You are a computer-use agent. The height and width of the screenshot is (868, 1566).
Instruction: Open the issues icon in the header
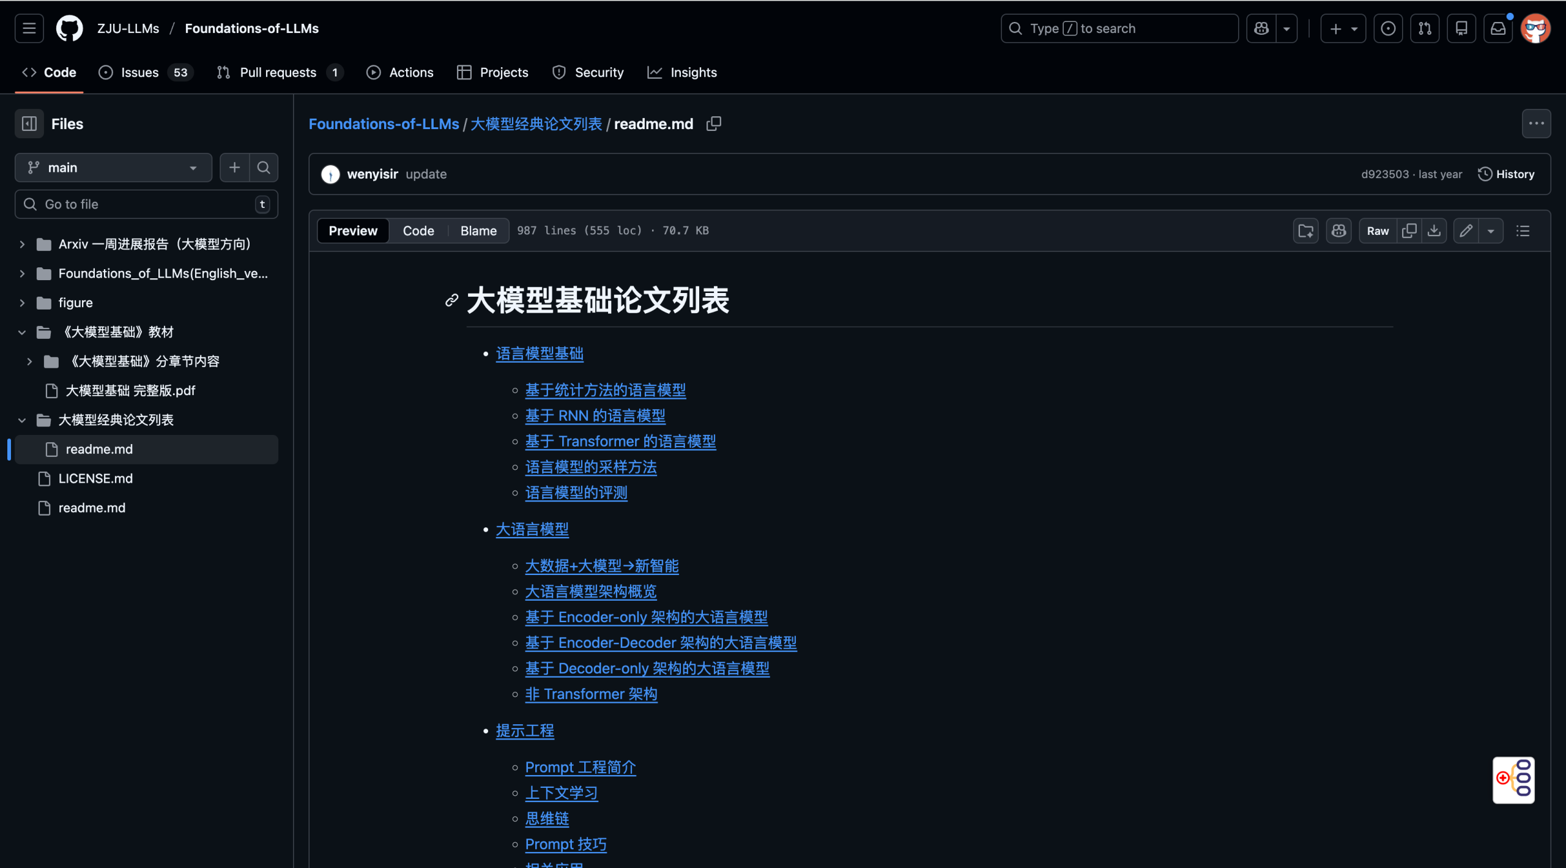coord(1387,28)
